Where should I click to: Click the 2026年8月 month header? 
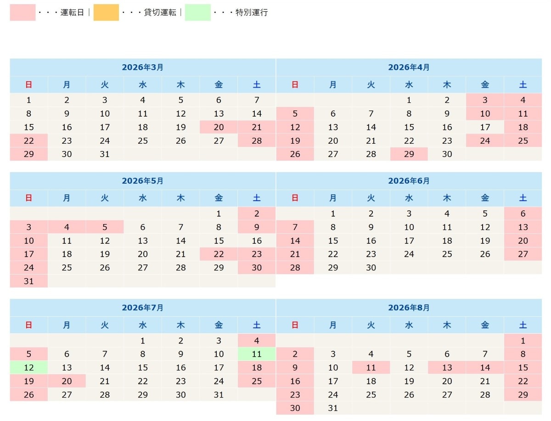coord(409,308)
